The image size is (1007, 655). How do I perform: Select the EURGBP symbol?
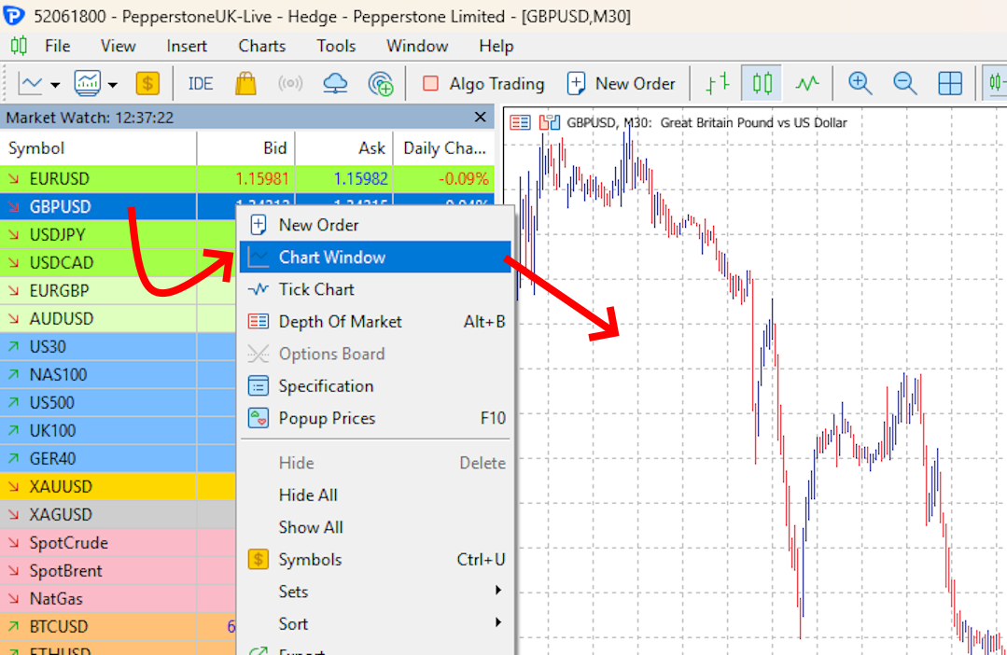pyautogui.click(x=59, y=291)
